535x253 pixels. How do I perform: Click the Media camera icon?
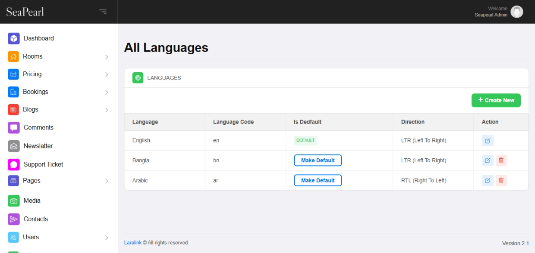(x=14, y=201)
